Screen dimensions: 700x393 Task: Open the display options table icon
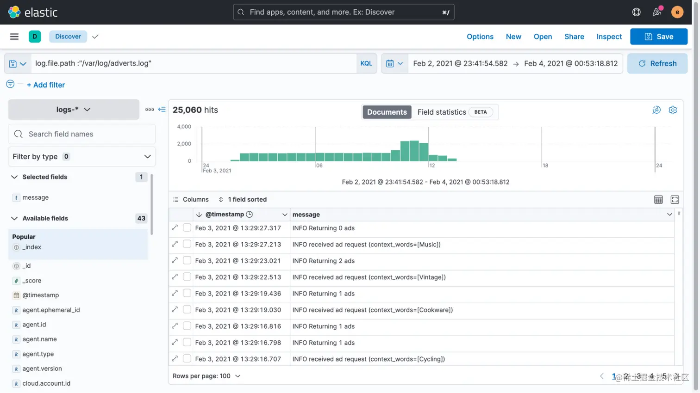point(658,200)
